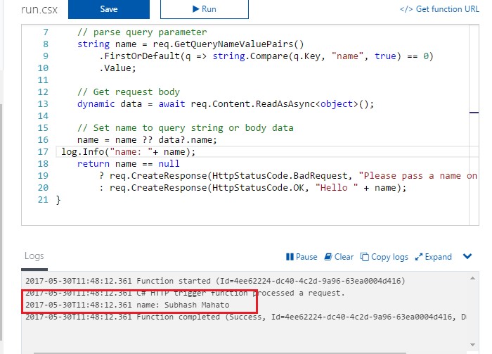Click the 'string name = req.GetQueryNameValuePairs()' line
The width and height of the screenshot is (492, 354).
(x=190, y=44)
